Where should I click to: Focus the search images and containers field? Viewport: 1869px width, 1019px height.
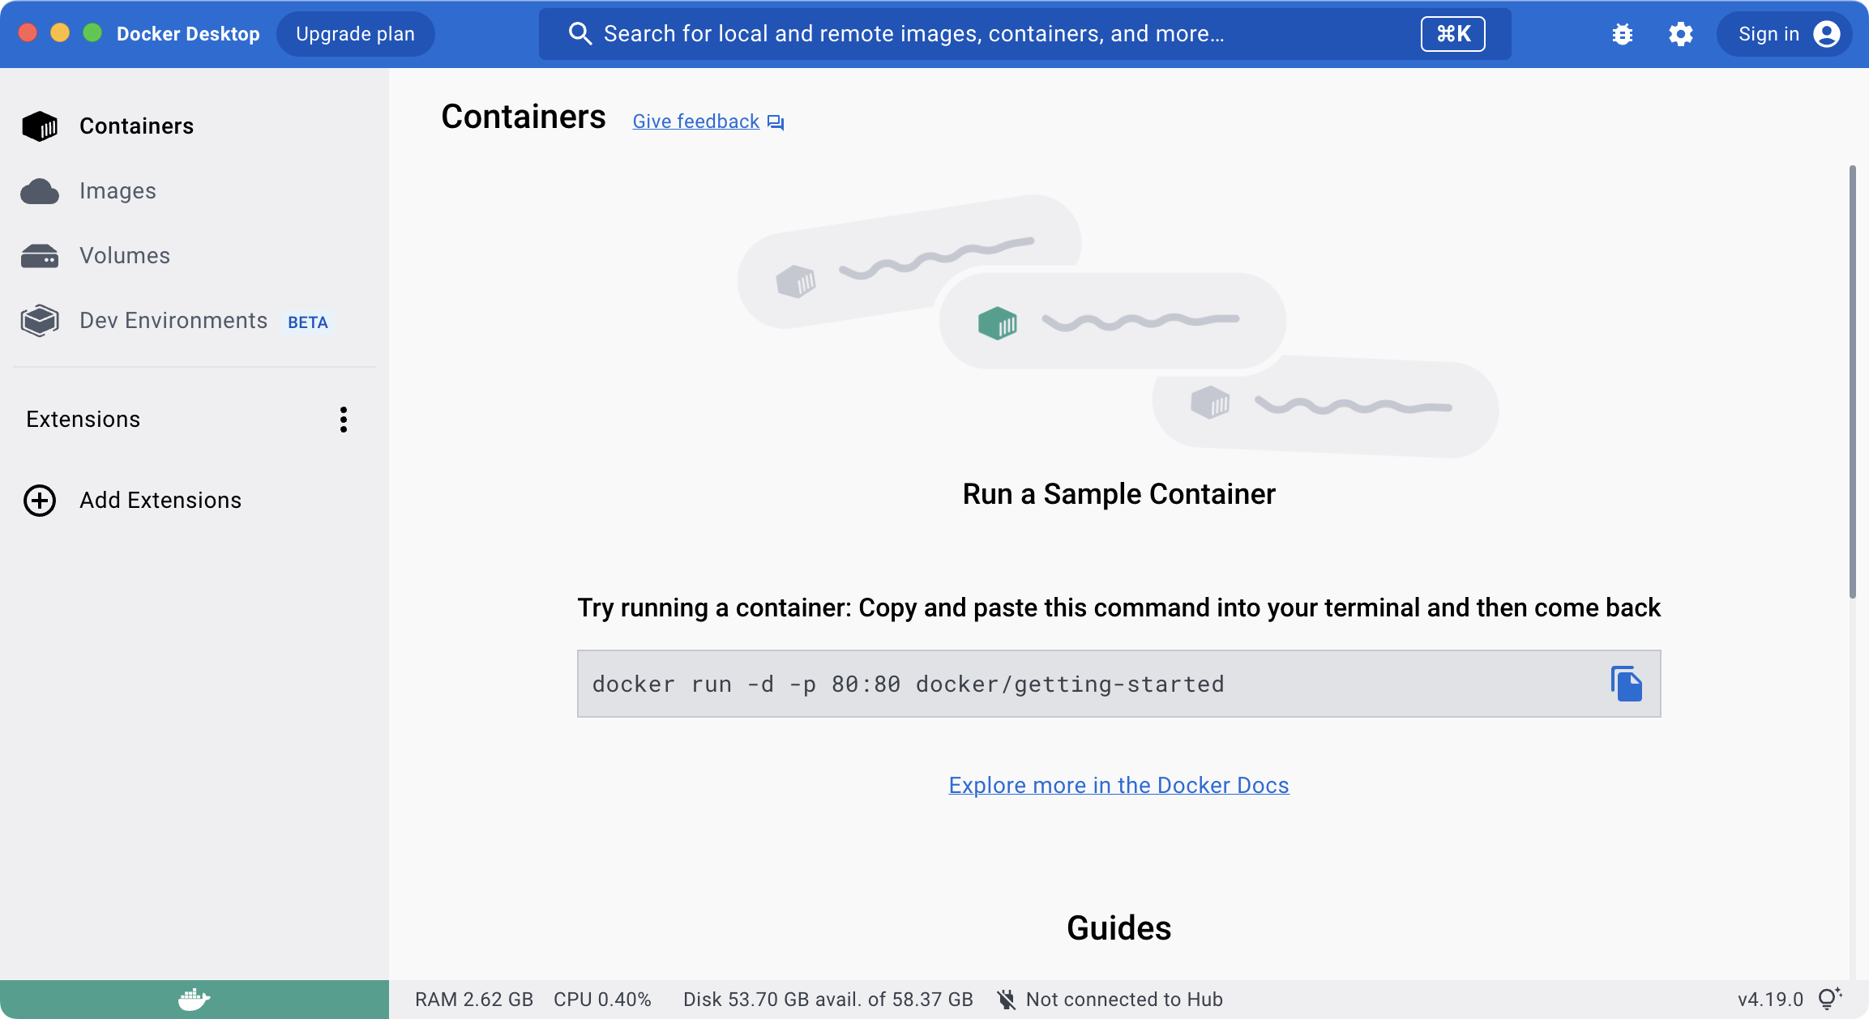click(1024, 34)
